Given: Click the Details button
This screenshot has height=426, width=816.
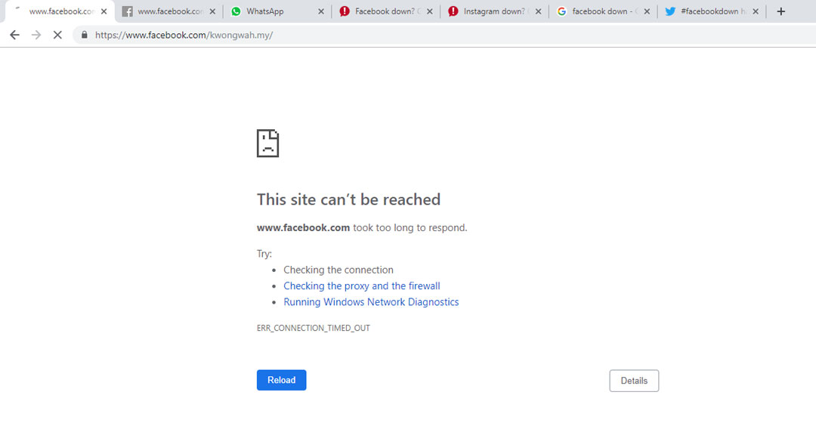Looking at the screenshot, I should pos(634,381).
